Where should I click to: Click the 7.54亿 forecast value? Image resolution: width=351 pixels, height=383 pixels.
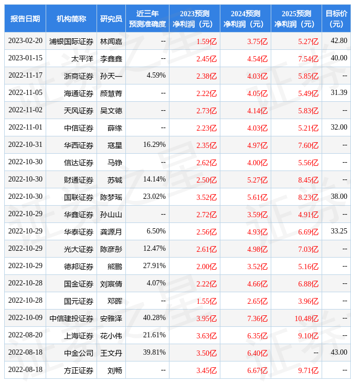309,59
